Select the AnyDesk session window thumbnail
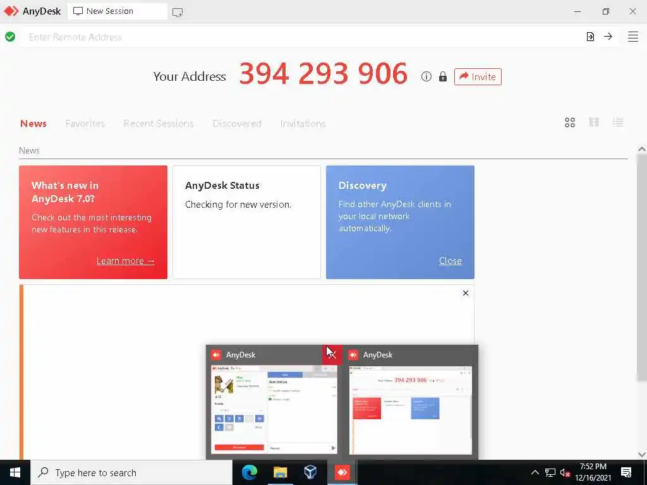 (274, 409)
